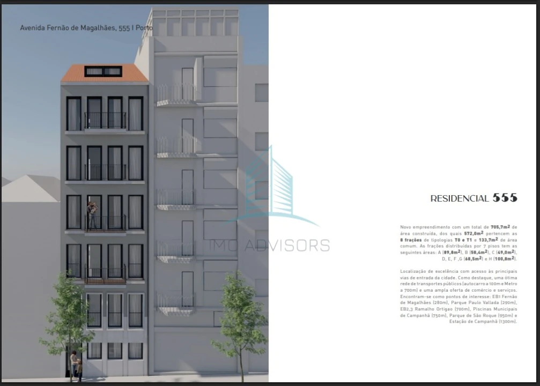The image size is (540, 386).
Task: Click the Avenida Fernão de Magalhães address caption
Action: 86,27
